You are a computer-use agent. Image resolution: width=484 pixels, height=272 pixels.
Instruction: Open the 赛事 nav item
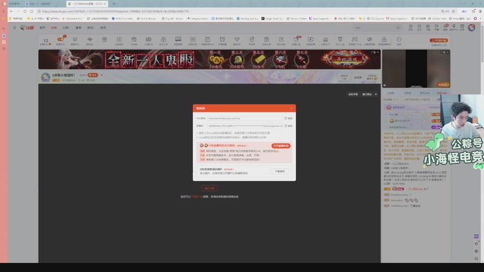point(79,28)
